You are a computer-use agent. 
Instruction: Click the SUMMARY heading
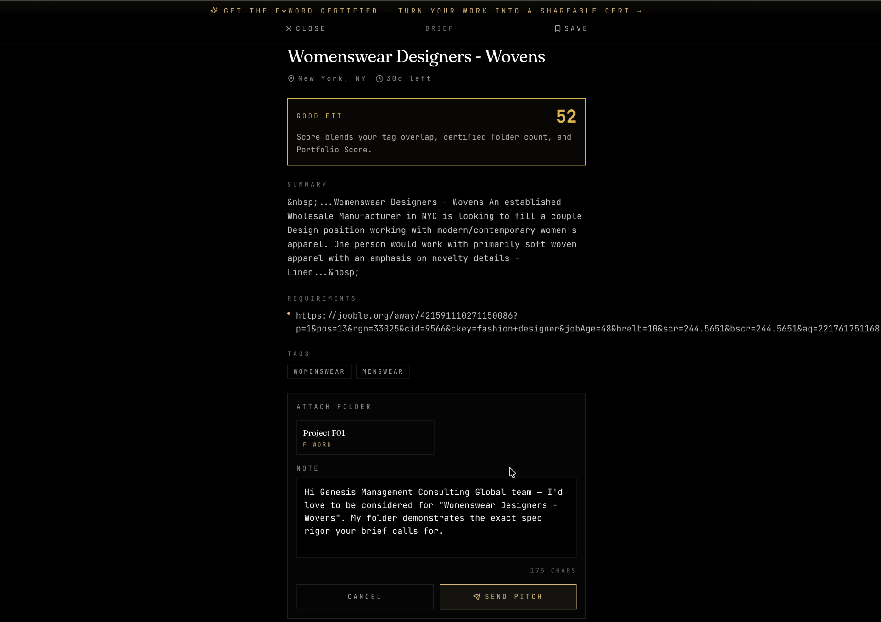pos(307,185)
